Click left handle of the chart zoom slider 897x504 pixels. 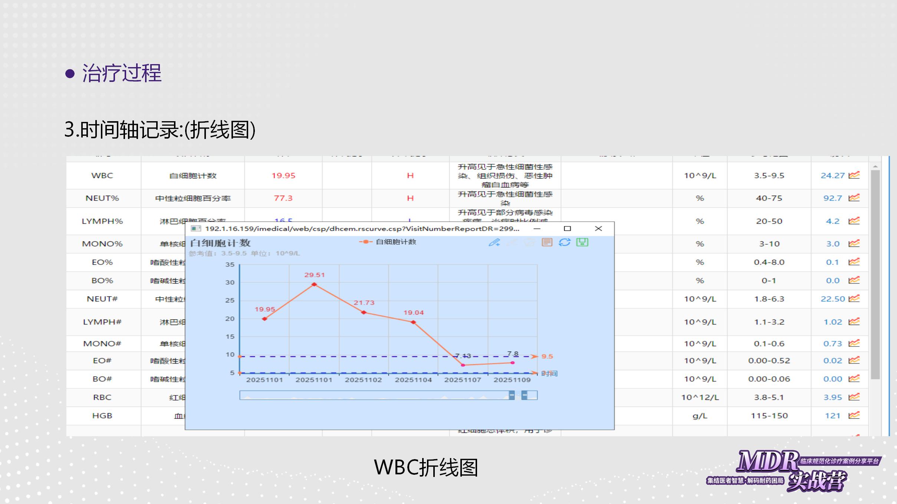click(512, 395)
